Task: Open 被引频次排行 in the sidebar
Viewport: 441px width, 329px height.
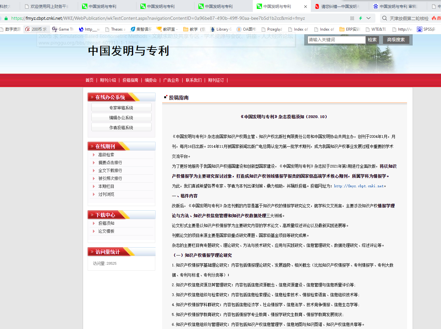Action: coord(110,178)
